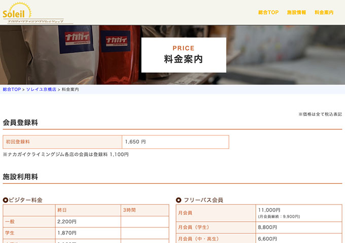Select the 3時間 column header

click(x=145, y=210)
